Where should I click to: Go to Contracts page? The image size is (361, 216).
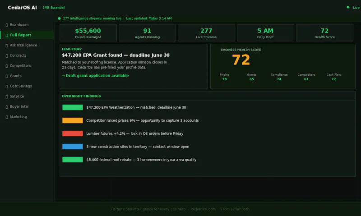[27, 55]
